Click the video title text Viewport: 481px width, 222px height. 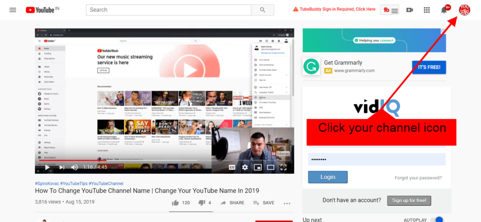147,191
